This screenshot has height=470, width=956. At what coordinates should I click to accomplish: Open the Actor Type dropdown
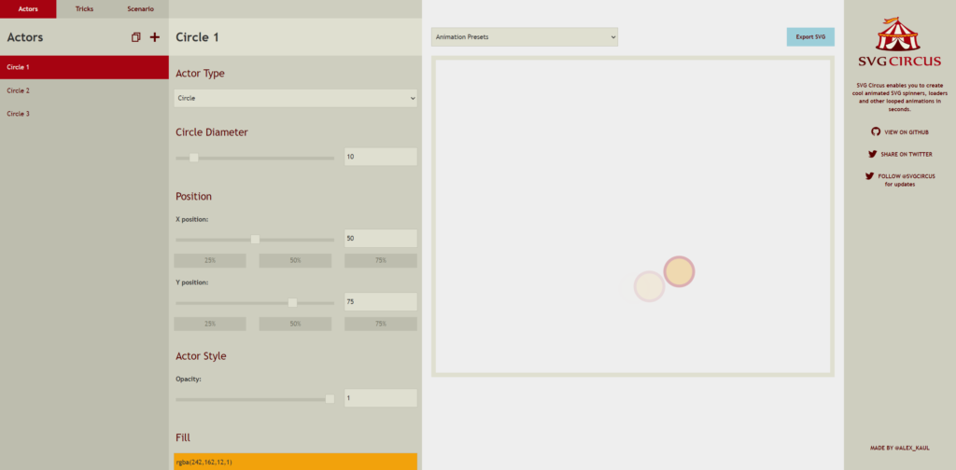pyautogui.click(x=295, y=98)
